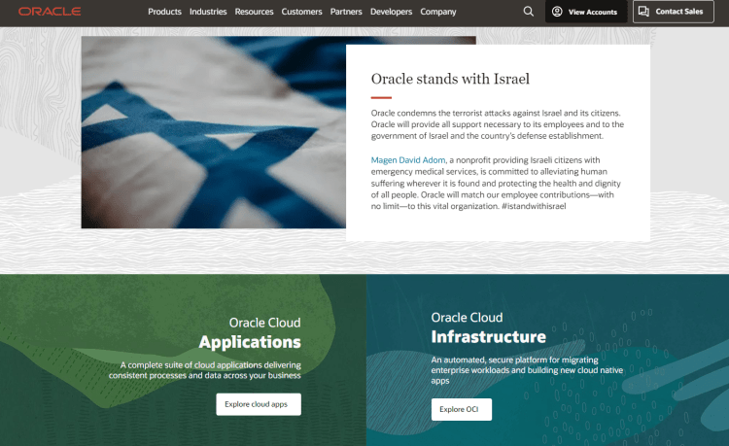Click the Explore OCI button
Screen dimensions: 729x446
[x=461, y=409]
